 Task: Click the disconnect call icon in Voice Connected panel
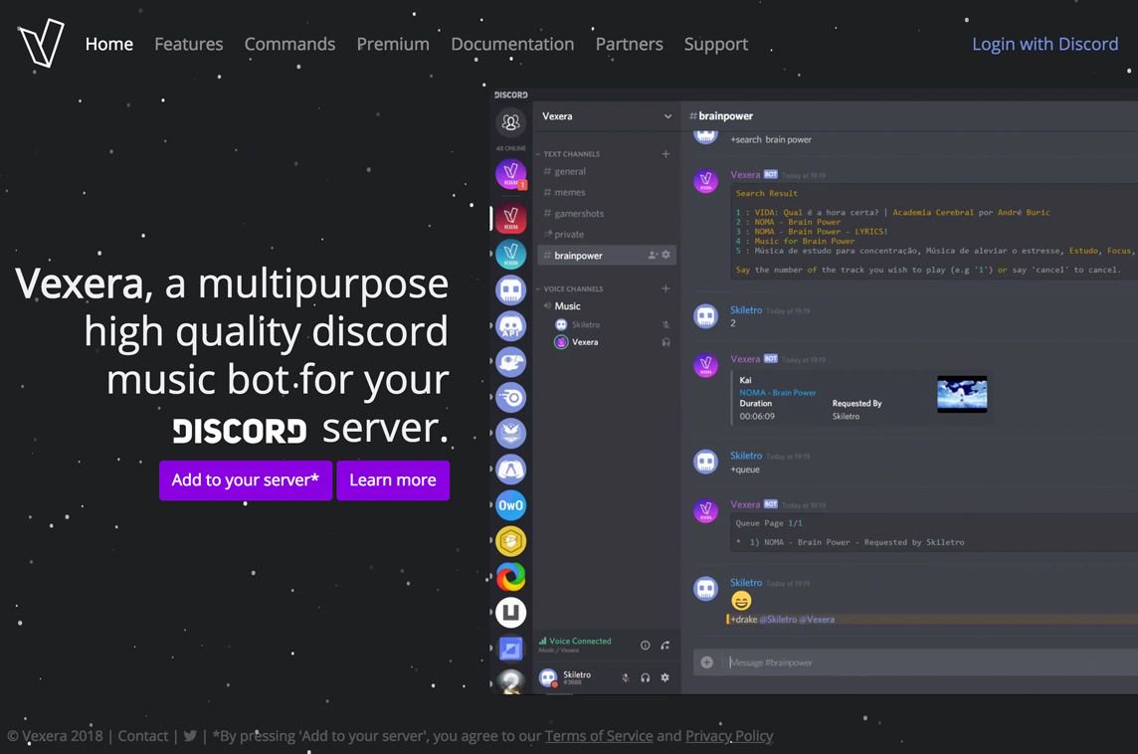coord(665,645)
